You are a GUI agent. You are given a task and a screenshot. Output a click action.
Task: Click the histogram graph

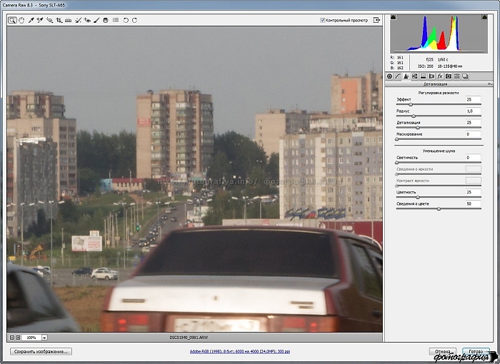tap(439, 34)
